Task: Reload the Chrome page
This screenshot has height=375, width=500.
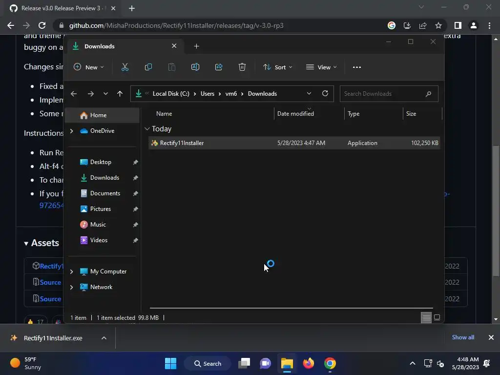Action: (x=42, y=25)
